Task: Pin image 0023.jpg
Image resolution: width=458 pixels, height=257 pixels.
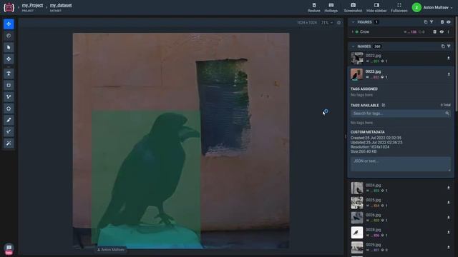Action: pyautogui.click(x=449, y=74)
